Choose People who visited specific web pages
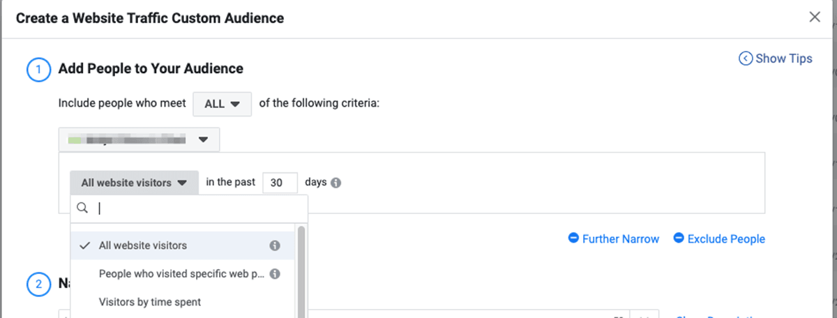Image resolution: width=837 pixels, height=318 pixels. 181,273
